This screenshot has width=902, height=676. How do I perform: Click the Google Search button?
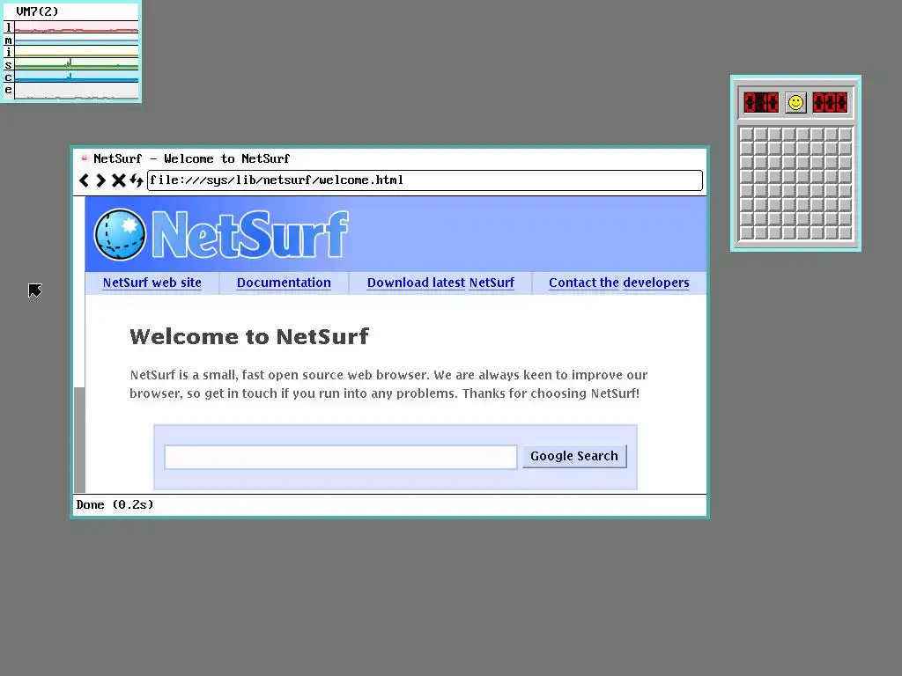point(574,457)
